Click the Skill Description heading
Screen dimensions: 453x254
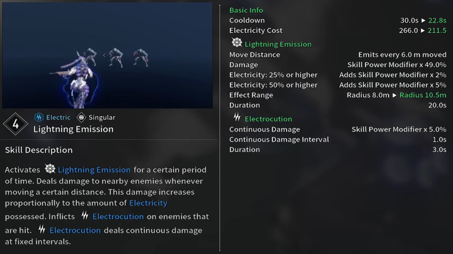tap(39, 150)
